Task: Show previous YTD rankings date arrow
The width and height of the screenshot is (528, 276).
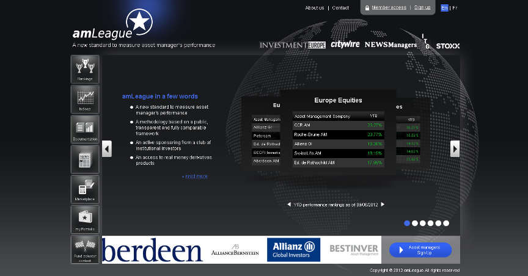Action: point(289,205)
